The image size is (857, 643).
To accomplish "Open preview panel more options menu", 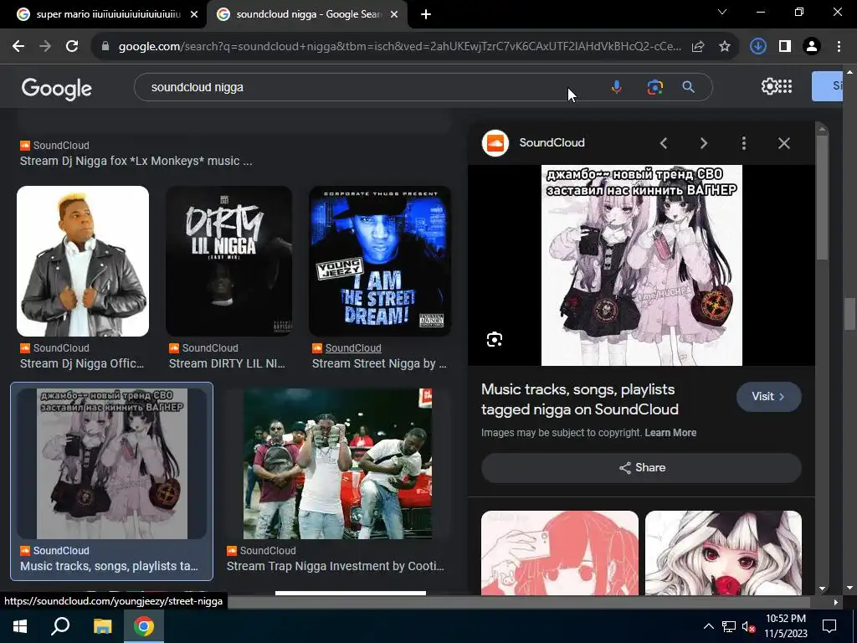I will (744, 143).
